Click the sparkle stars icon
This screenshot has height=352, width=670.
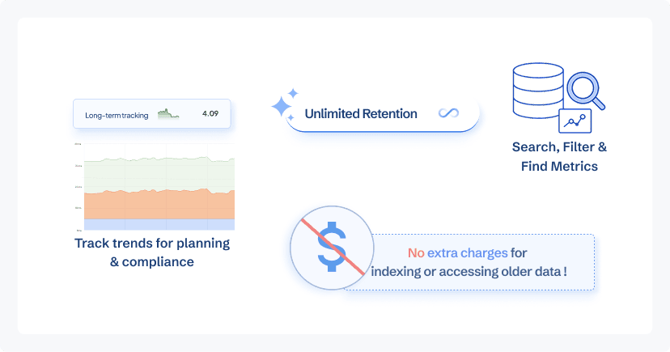(283, 105)
